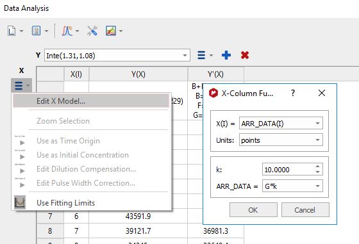
Task: Select Use as Initial Concentration entry
Action: coord(91,155)
